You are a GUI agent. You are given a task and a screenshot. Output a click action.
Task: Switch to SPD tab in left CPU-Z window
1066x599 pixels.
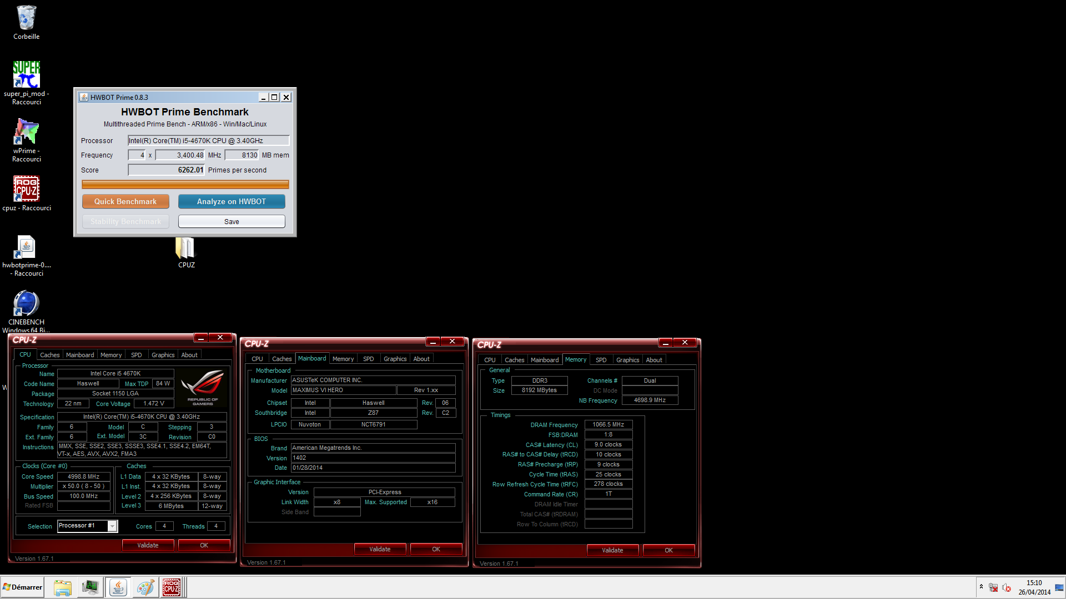137,355
